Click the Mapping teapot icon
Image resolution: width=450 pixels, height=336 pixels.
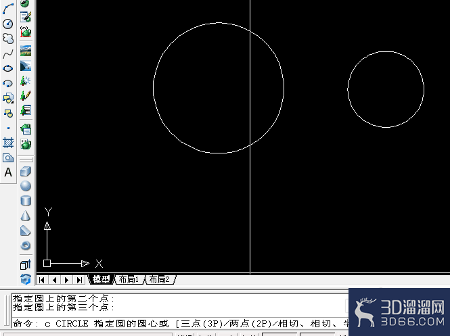26,32
